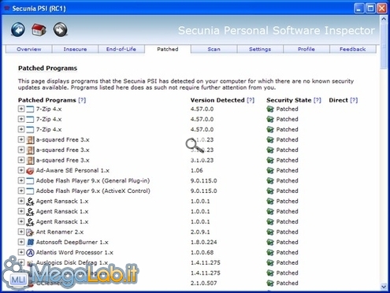
Task: Click Patched status icon for Ant Renamer row
Action: [270, 232]
